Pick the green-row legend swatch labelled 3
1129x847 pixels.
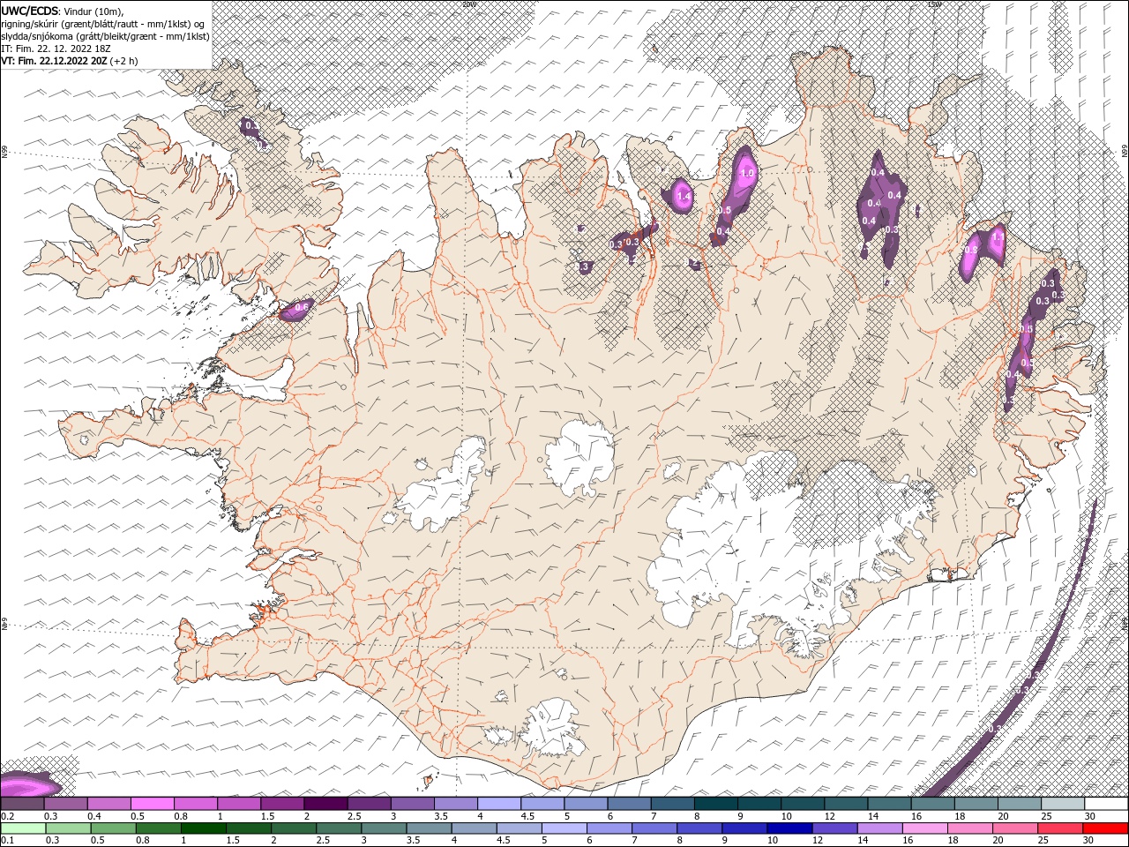coord(384,828)
